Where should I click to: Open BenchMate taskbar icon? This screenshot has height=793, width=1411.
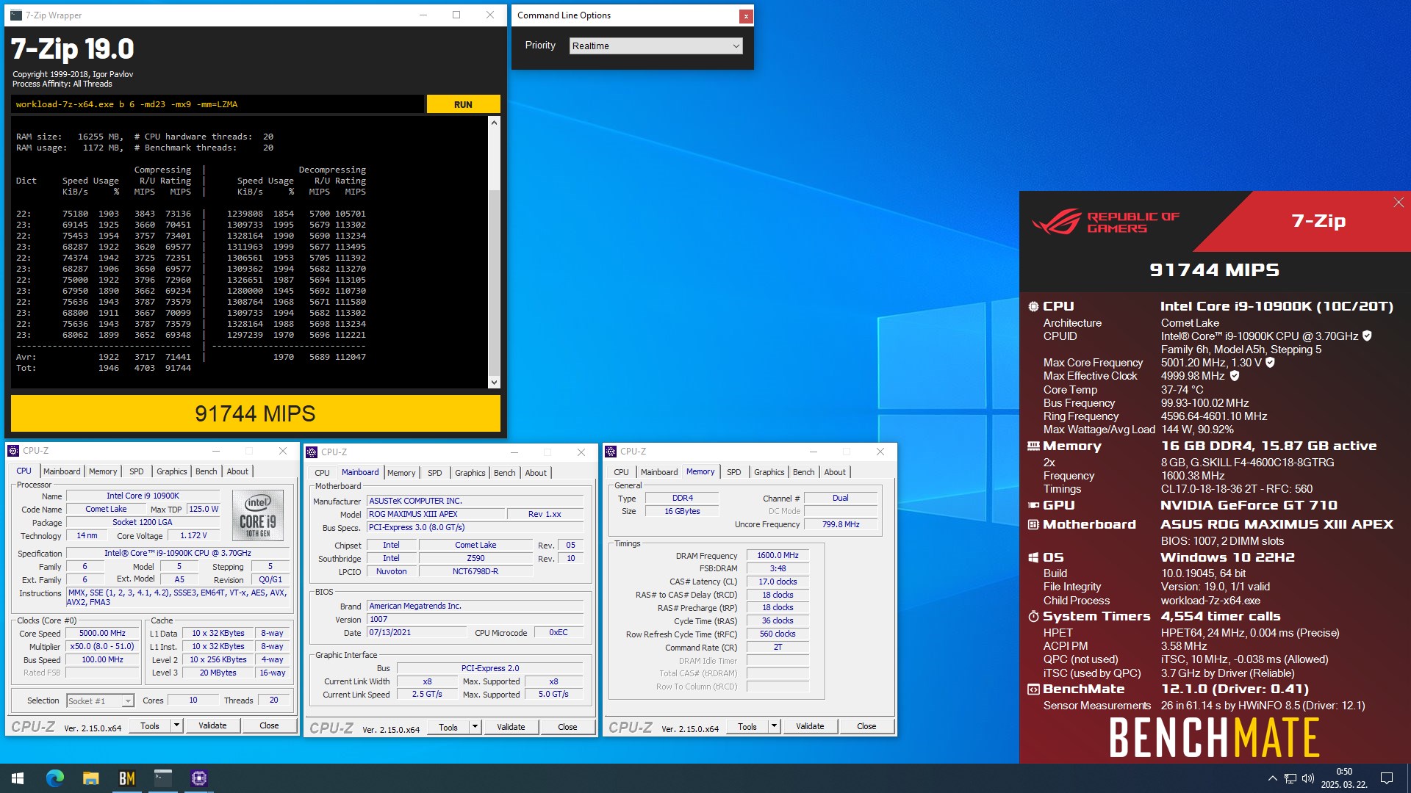127,778
